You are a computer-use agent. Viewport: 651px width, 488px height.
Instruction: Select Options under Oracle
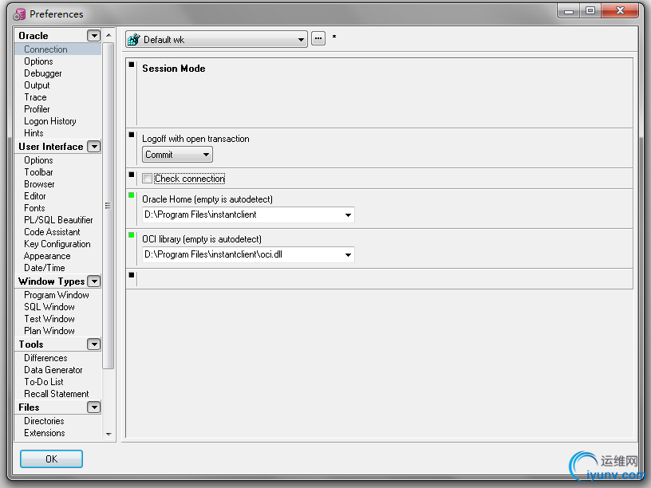pyautogui.click(x=38, y=61)
